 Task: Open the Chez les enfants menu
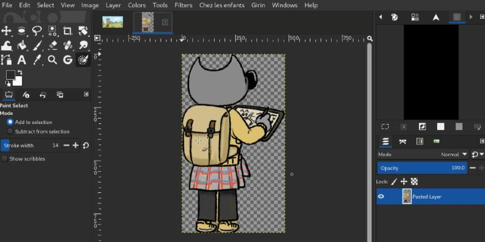pos(222,5)
